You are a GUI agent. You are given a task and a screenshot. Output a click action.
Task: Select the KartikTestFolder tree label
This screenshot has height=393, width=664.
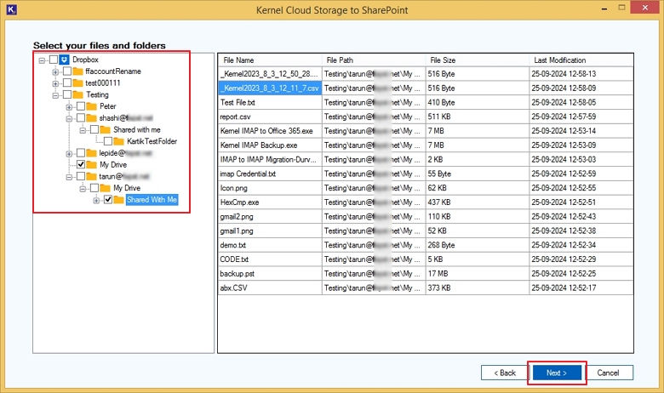(x=152, y=141)
